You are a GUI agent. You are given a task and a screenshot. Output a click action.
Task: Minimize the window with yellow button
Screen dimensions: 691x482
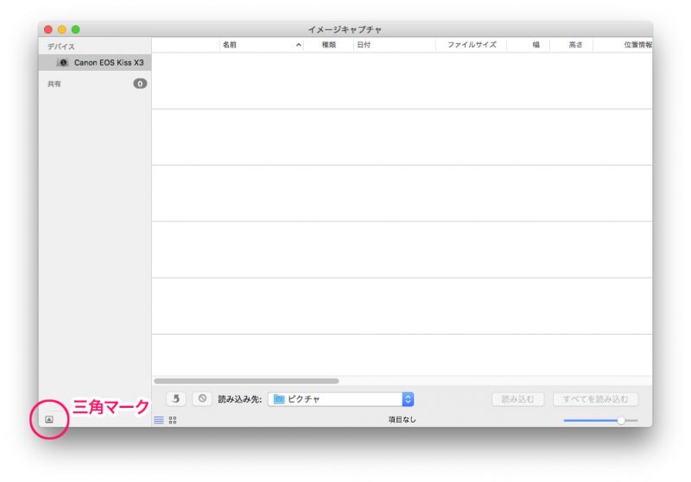coord(62,29)
